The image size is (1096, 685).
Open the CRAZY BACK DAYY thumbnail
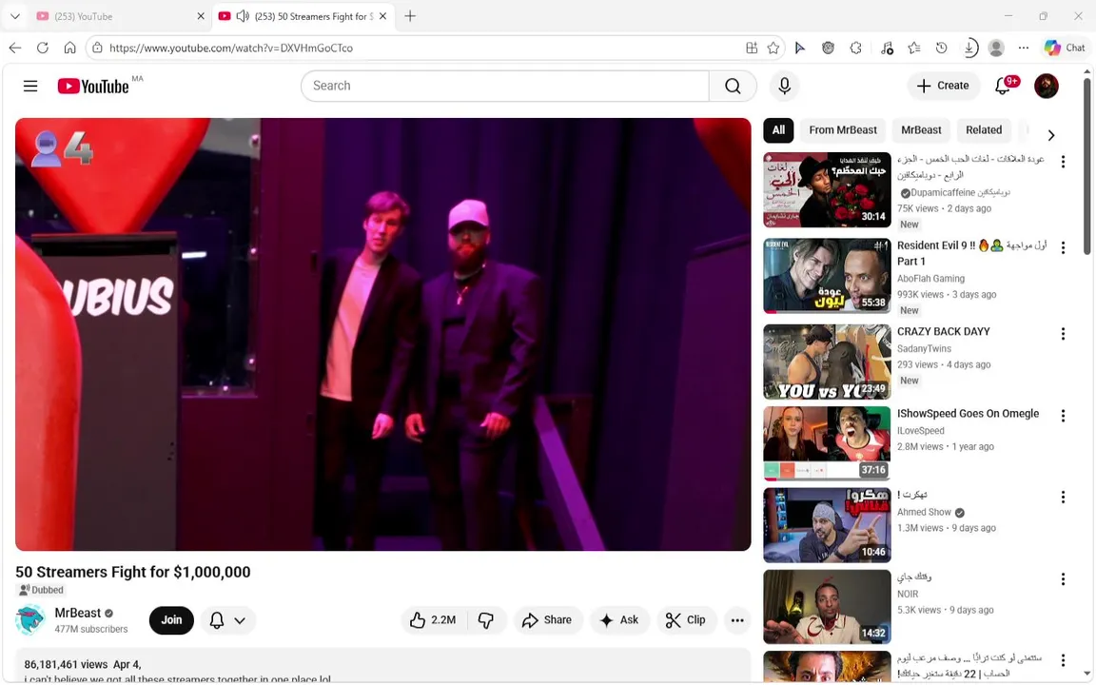(x=827, y=362)
